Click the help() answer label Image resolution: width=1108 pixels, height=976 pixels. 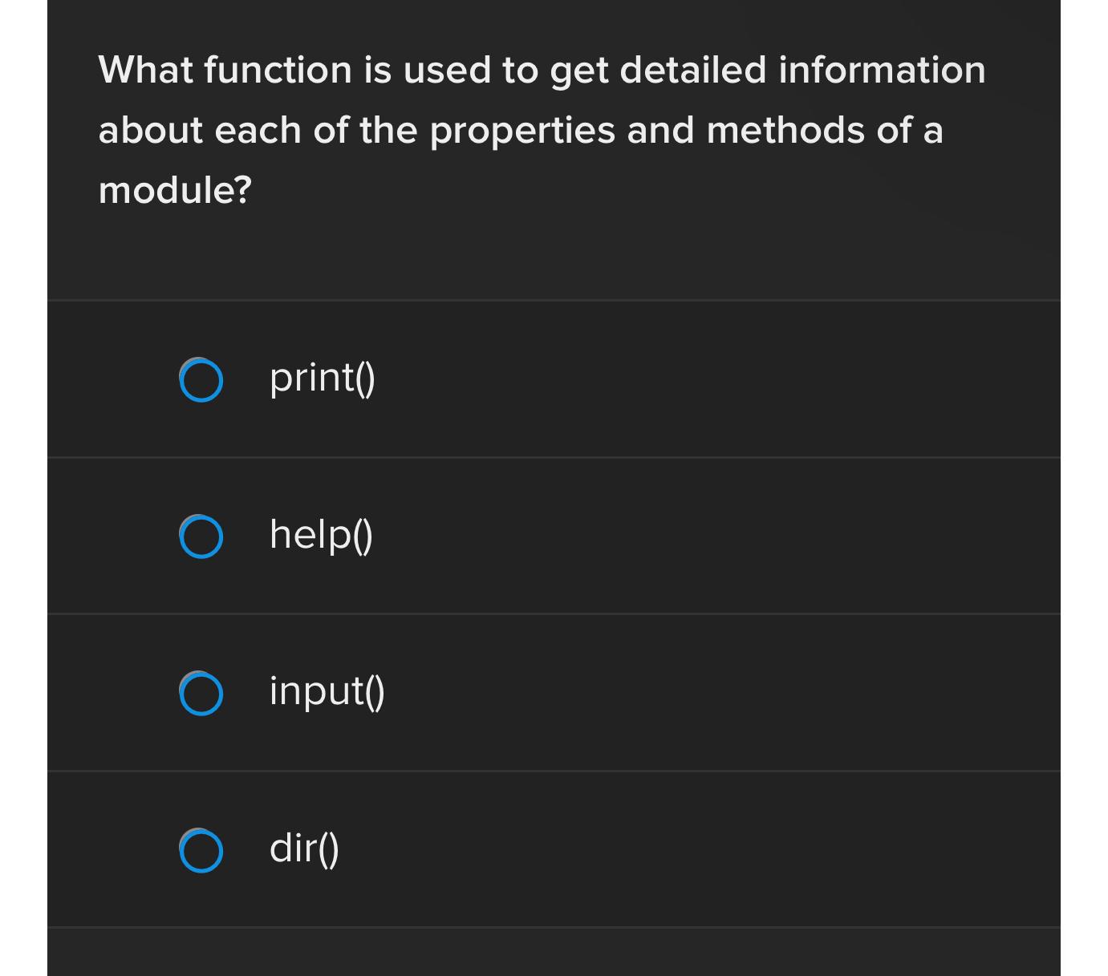[319, 535]
